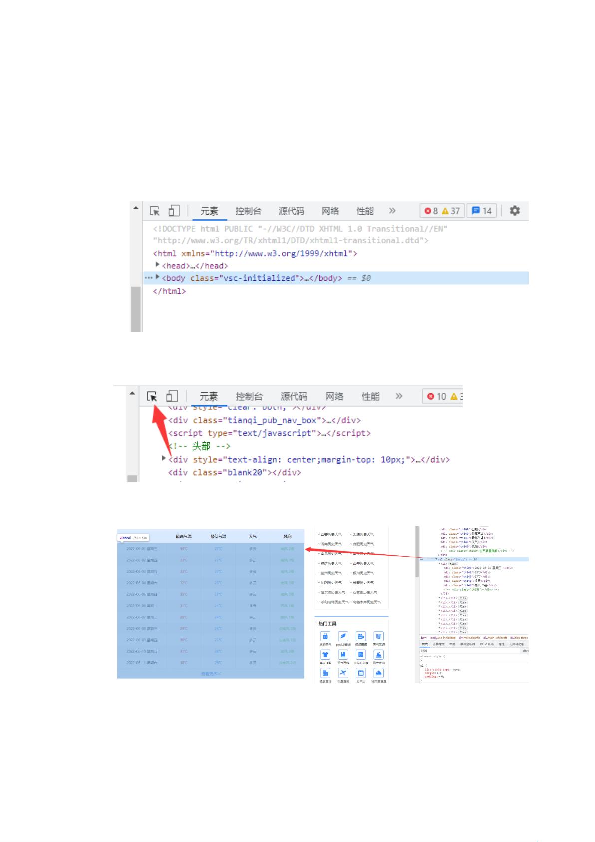Click the 万年历 calendar icon
The width and height of the screenshot is (595, 842).
(x=361, y=673)
